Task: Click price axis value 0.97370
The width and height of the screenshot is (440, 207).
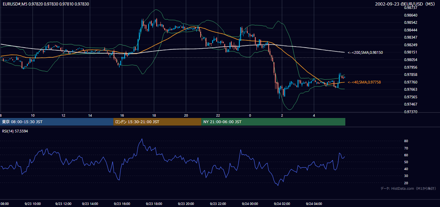Action: pyautogui.click(x=410, y=112)
